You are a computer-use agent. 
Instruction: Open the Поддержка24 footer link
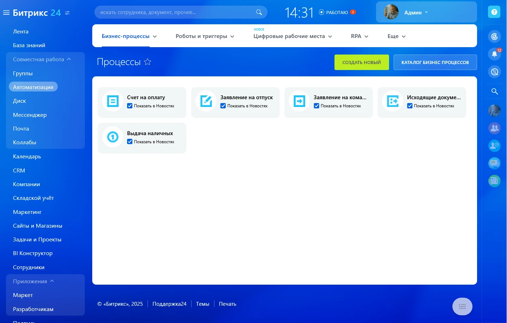coord(169,304)
